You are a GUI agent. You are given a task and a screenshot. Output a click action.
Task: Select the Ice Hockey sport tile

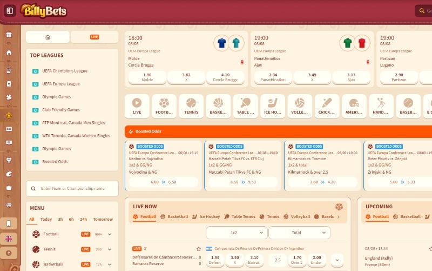pos(273,106)
